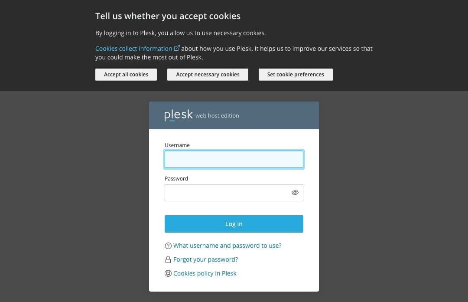Toggle password visibility with the eye icon
The image size is (468, 302).
295,193
